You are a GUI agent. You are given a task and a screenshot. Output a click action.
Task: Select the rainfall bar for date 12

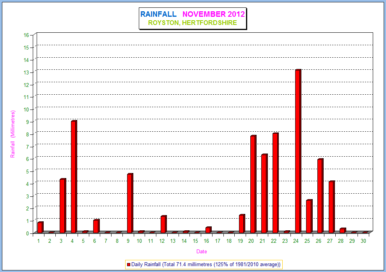pos(164,224)
